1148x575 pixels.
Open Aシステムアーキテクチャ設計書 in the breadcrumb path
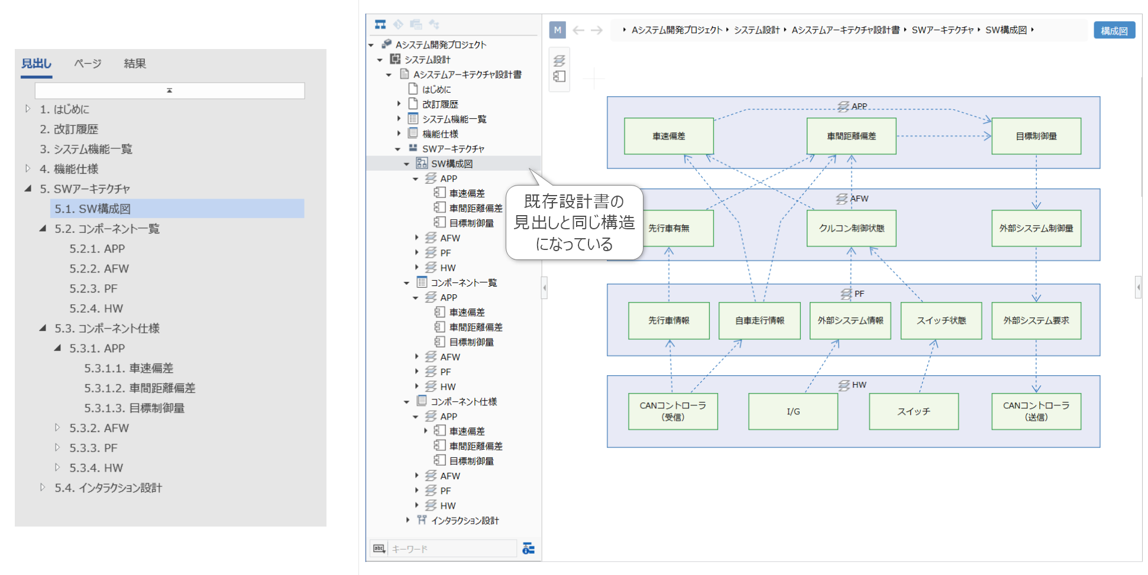click(x=845, y=30)
